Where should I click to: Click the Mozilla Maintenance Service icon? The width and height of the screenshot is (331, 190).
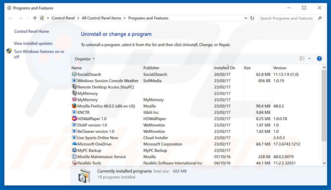pyautogui.click(x=74, y=157)
